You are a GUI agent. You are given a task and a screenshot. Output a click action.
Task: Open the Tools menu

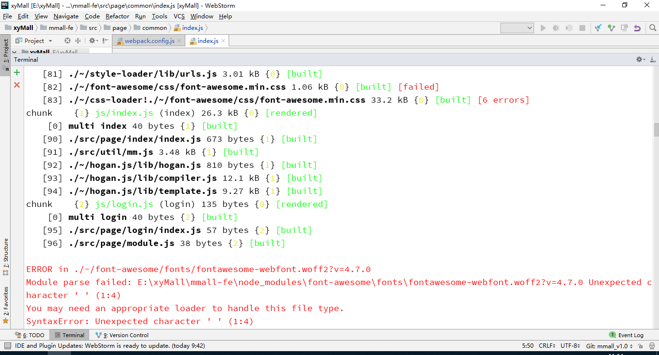pos(160,16)
